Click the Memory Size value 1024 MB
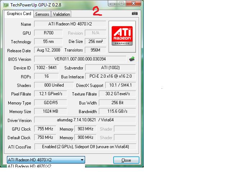Image resolution: width=230 pixels, height=190 pixels. point(51,111)
